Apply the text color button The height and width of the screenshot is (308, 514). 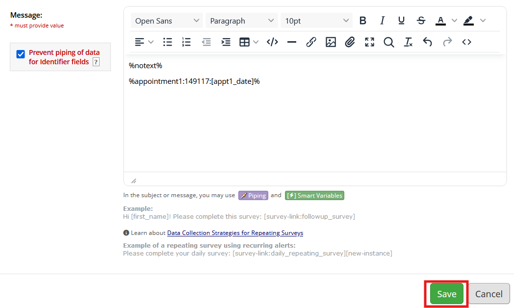[x=440, y=21]
